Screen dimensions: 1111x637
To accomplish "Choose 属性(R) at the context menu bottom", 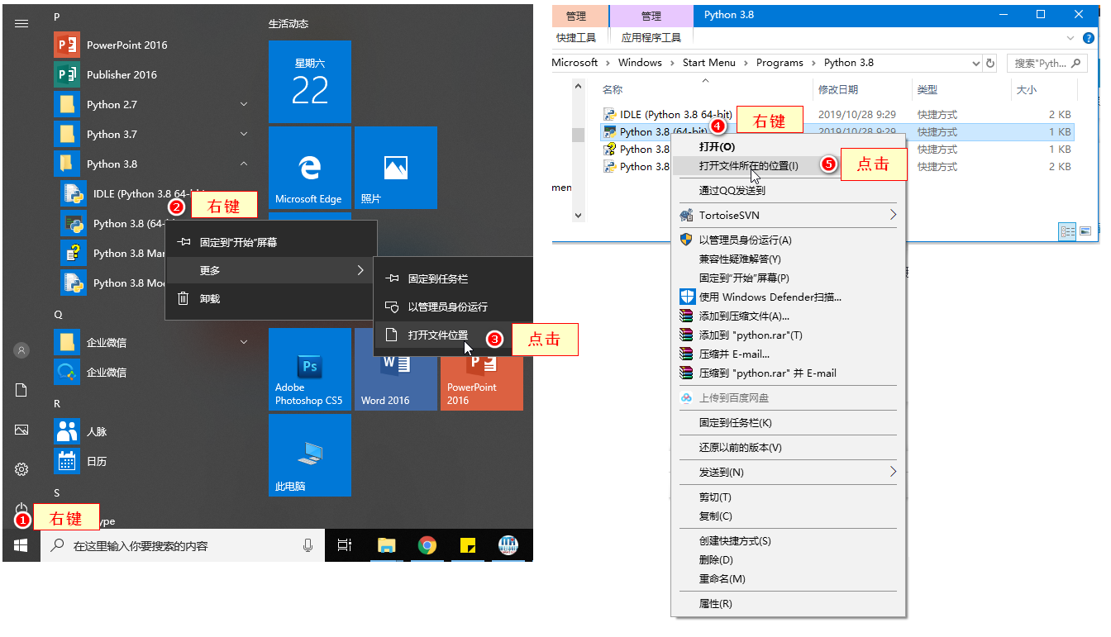I will (x=787, y=604).
